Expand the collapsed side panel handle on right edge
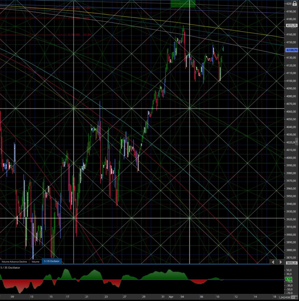299x301 pixels. tap(297, 142)
